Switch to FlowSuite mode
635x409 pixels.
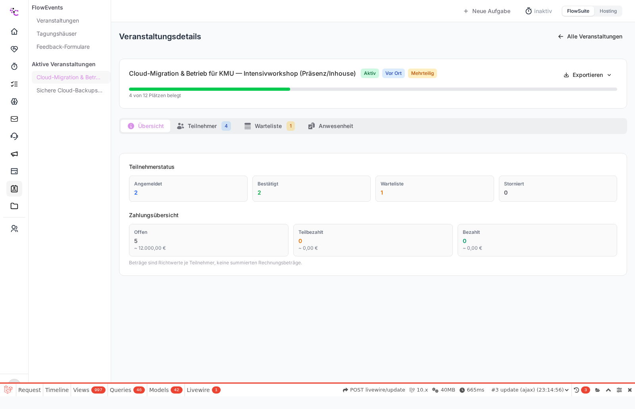point(578,11)
